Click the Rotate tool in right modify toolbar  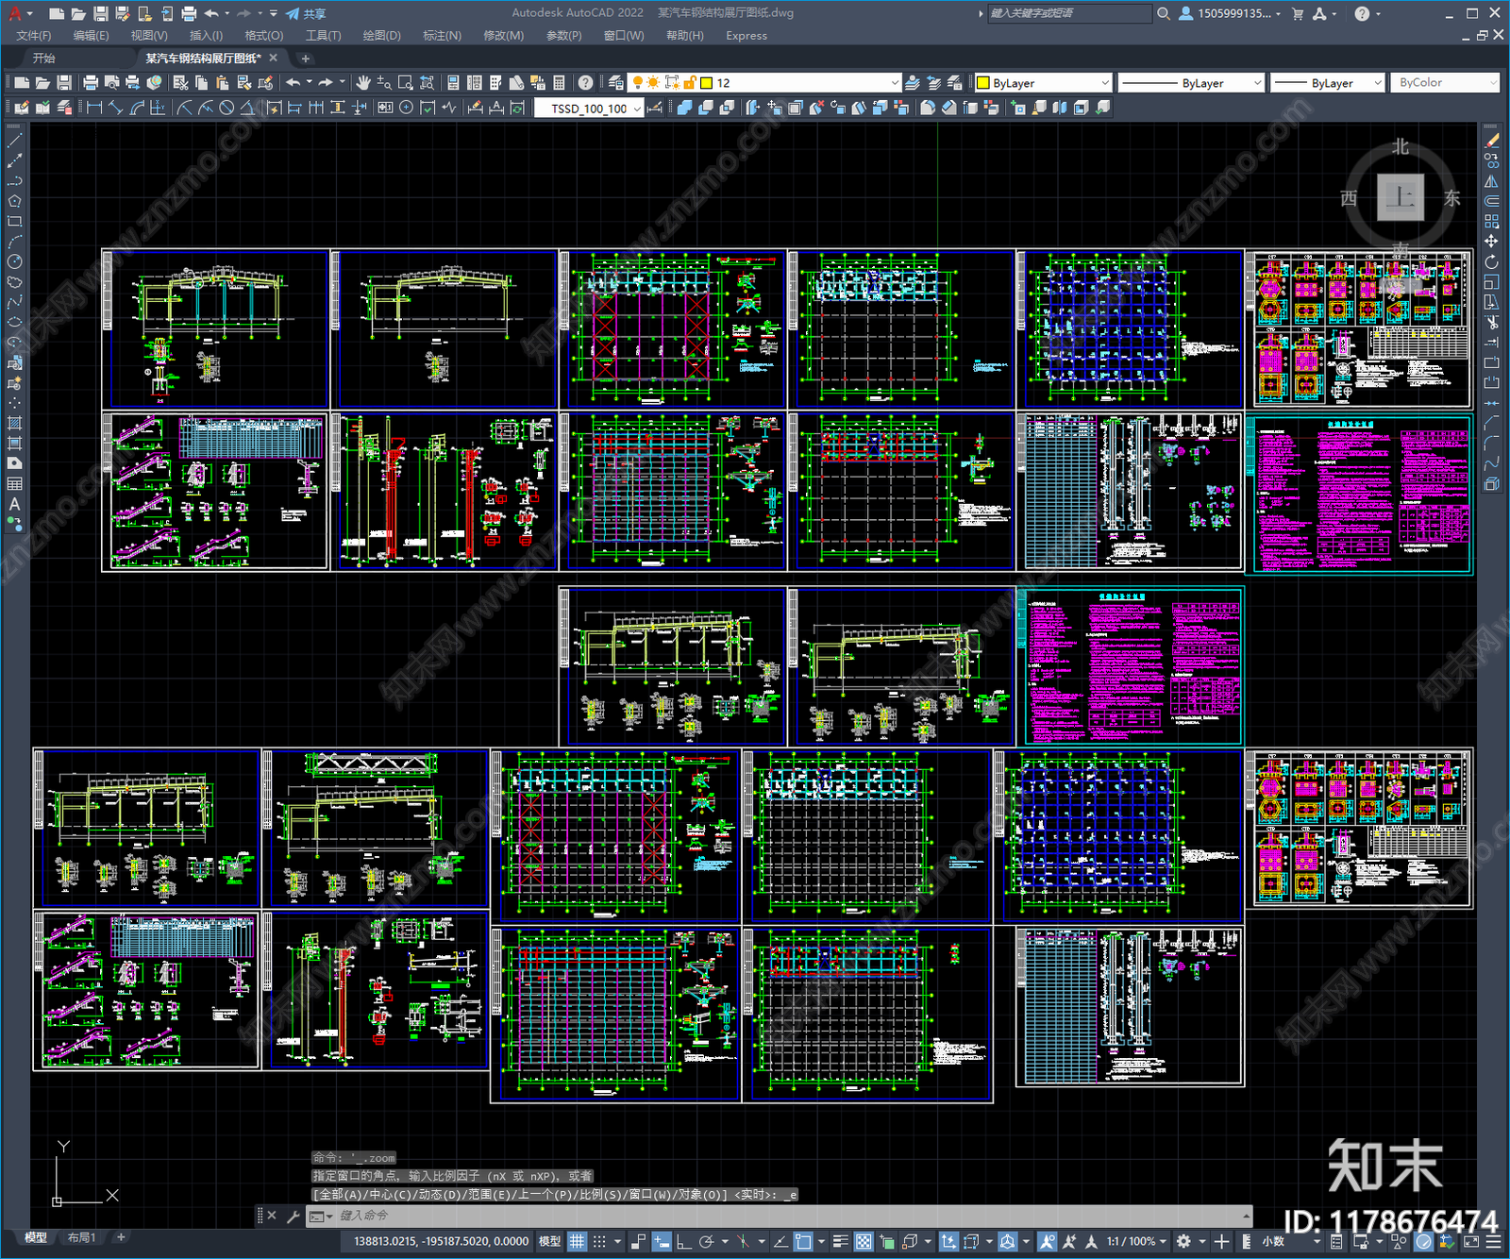(1492, 261)
